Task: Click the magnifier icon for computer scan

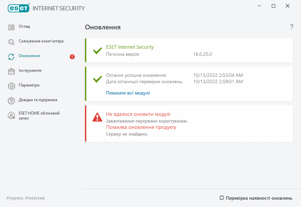Action: (x=11, y=42)
